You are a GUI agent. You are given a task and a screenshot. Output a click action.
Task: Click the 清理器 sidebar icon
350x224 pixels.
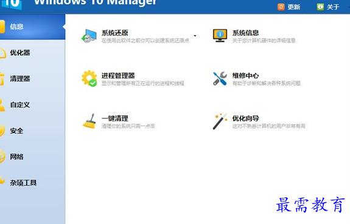click(2, 78)
